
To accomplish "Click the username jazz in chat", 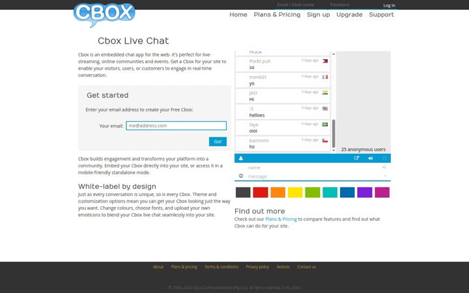I will coord(253,92).
